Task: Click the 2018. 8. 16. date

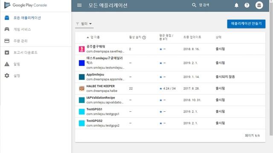Action: coord(191,49)
